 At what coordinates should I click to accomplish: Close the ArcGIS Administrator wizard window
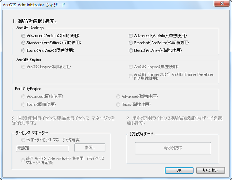click(x=222, y=3)
